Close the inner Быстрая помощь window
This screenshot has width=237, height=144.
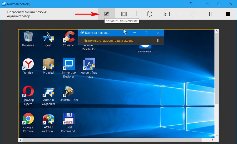click(x=158, y=33)
